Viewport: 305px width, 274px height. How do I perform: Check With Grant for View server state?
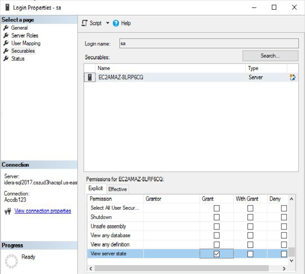tap(250, 253)
